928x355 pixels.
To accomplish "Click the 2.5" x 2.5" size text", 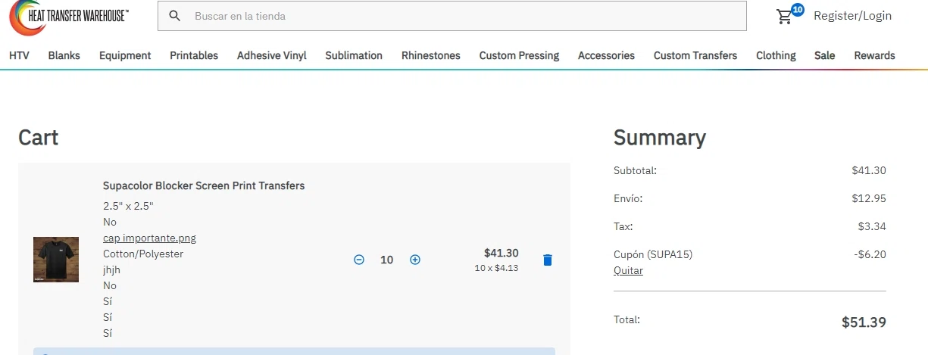I will 128,206.
